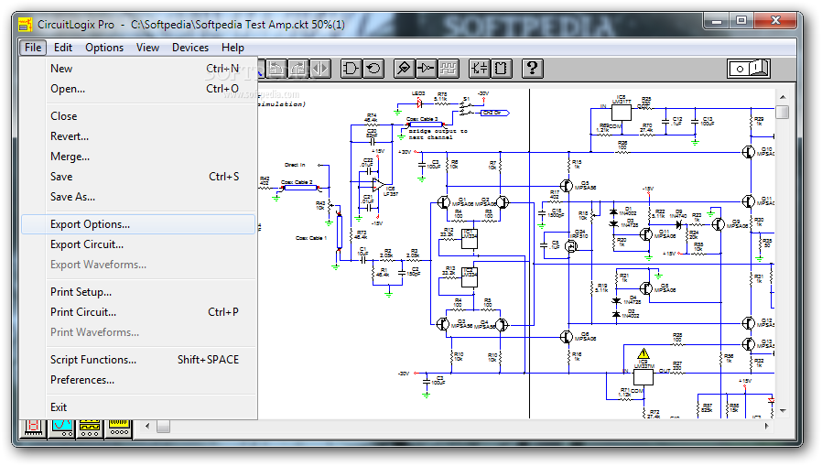This screenshot has width=822, height=466.
Task: Select Close in the File menu
Action: [139, 116]
